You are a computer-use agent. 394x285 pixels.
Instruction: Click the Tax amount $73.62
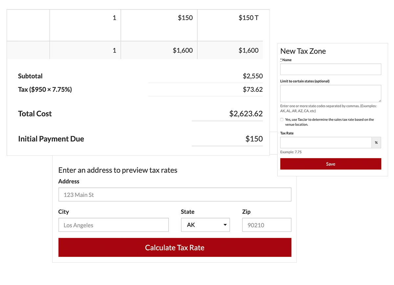pyautogui.click(x=253, y=89)
